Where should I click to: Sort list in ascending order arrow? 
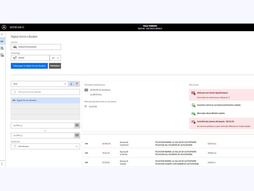pos(77,84)
